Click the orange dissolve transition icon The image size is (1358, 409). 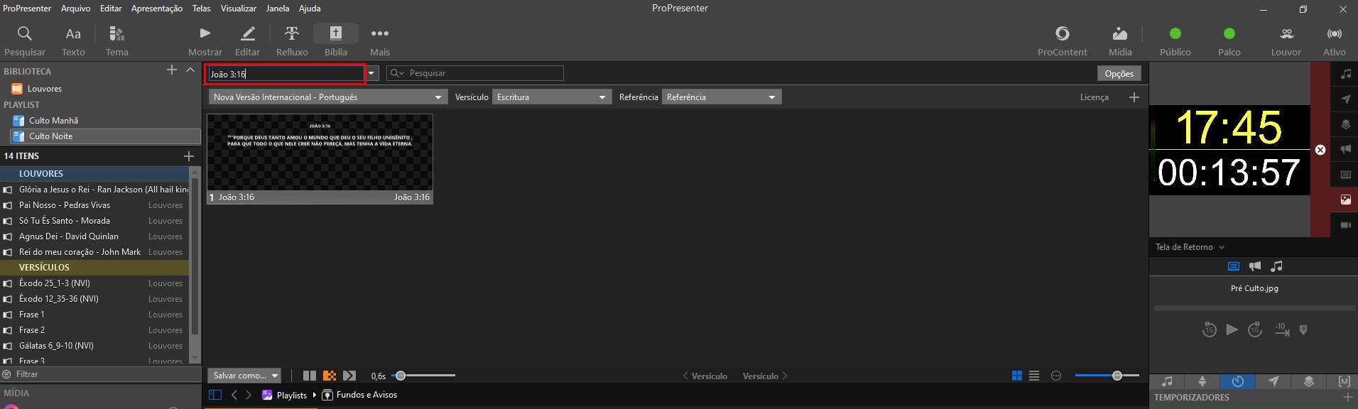[x=330, y=376]
